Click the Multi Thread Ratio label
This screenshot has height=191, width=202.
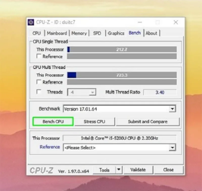pos(123,92)
